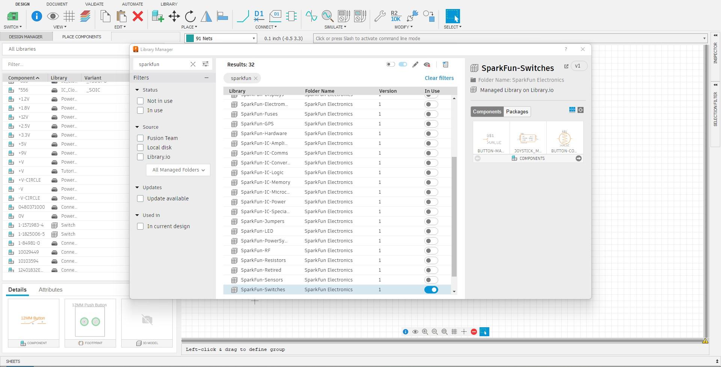Collapse the Source filter section
The image size is (721, 367).
coord(137,127)
